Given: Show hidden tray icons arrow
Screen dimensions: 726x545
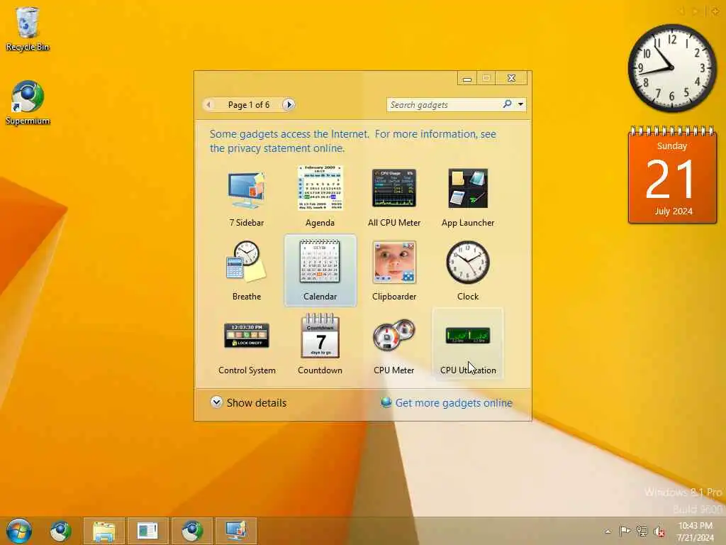Looking at the screenshot, I should click(x=608, y=532).
